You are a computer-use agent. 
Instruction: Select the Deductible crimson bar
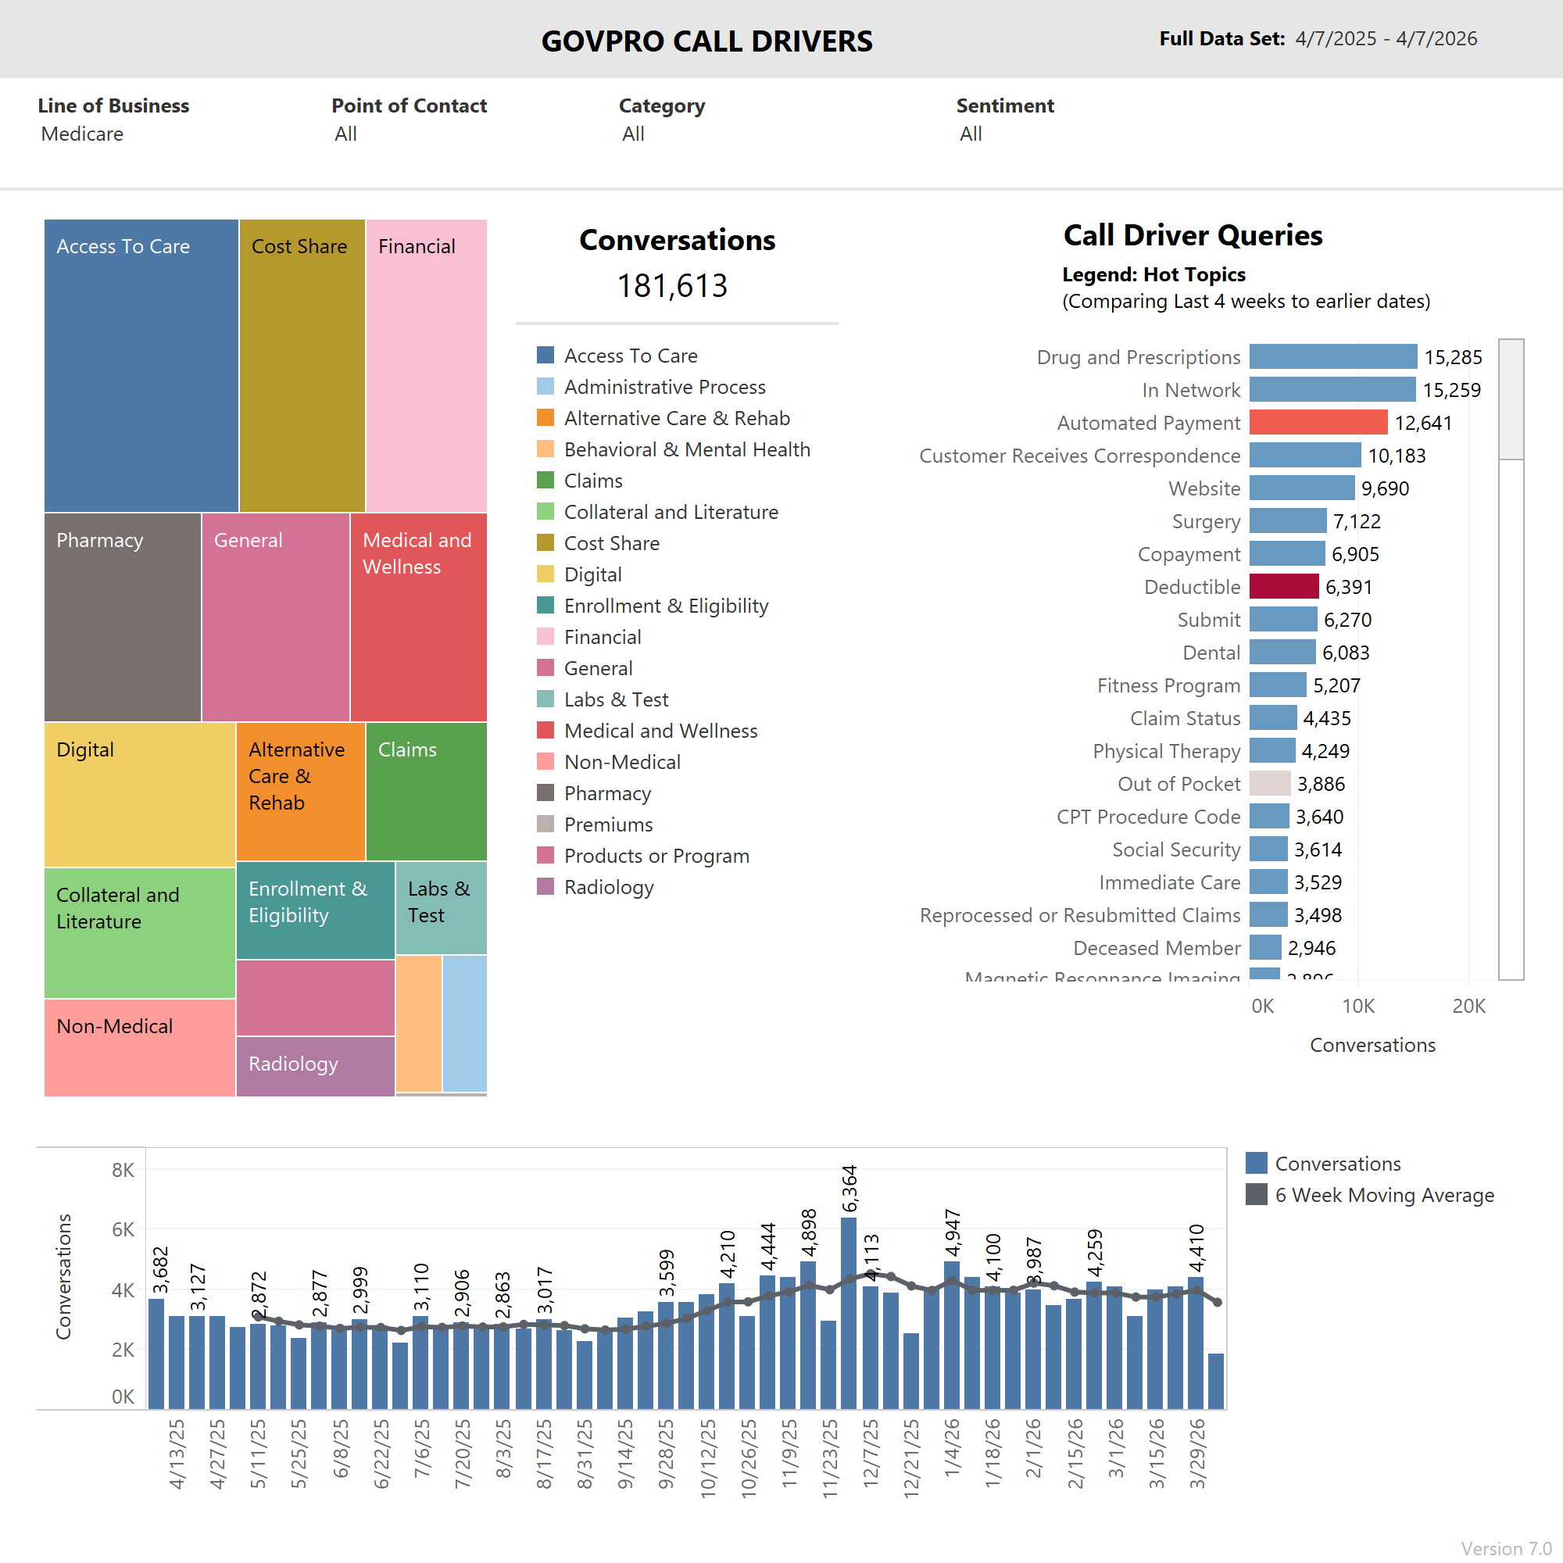pyautogui.click(x=1284, y=587)
